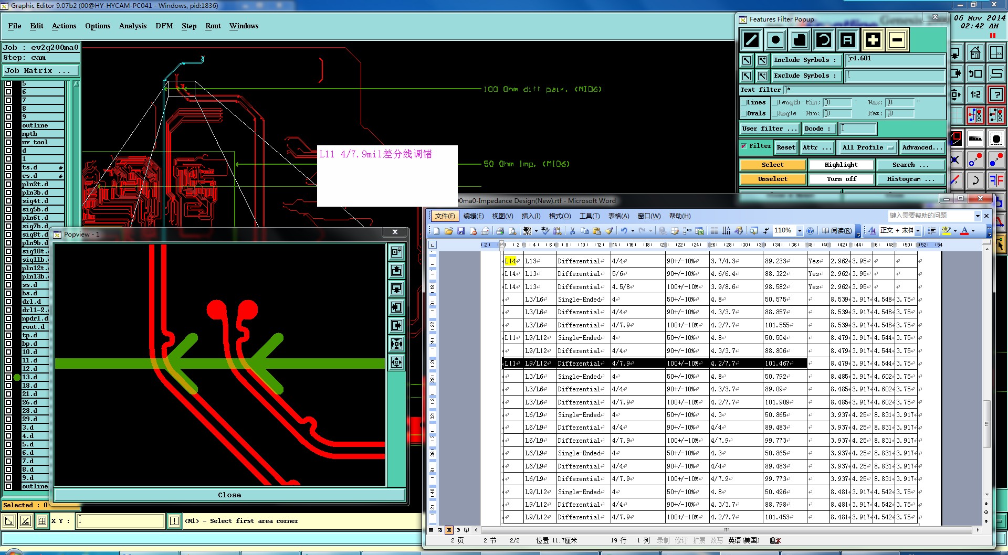Click the Include Symbols input field
The width and height of the screenshot is (1008, 555).
895,59
